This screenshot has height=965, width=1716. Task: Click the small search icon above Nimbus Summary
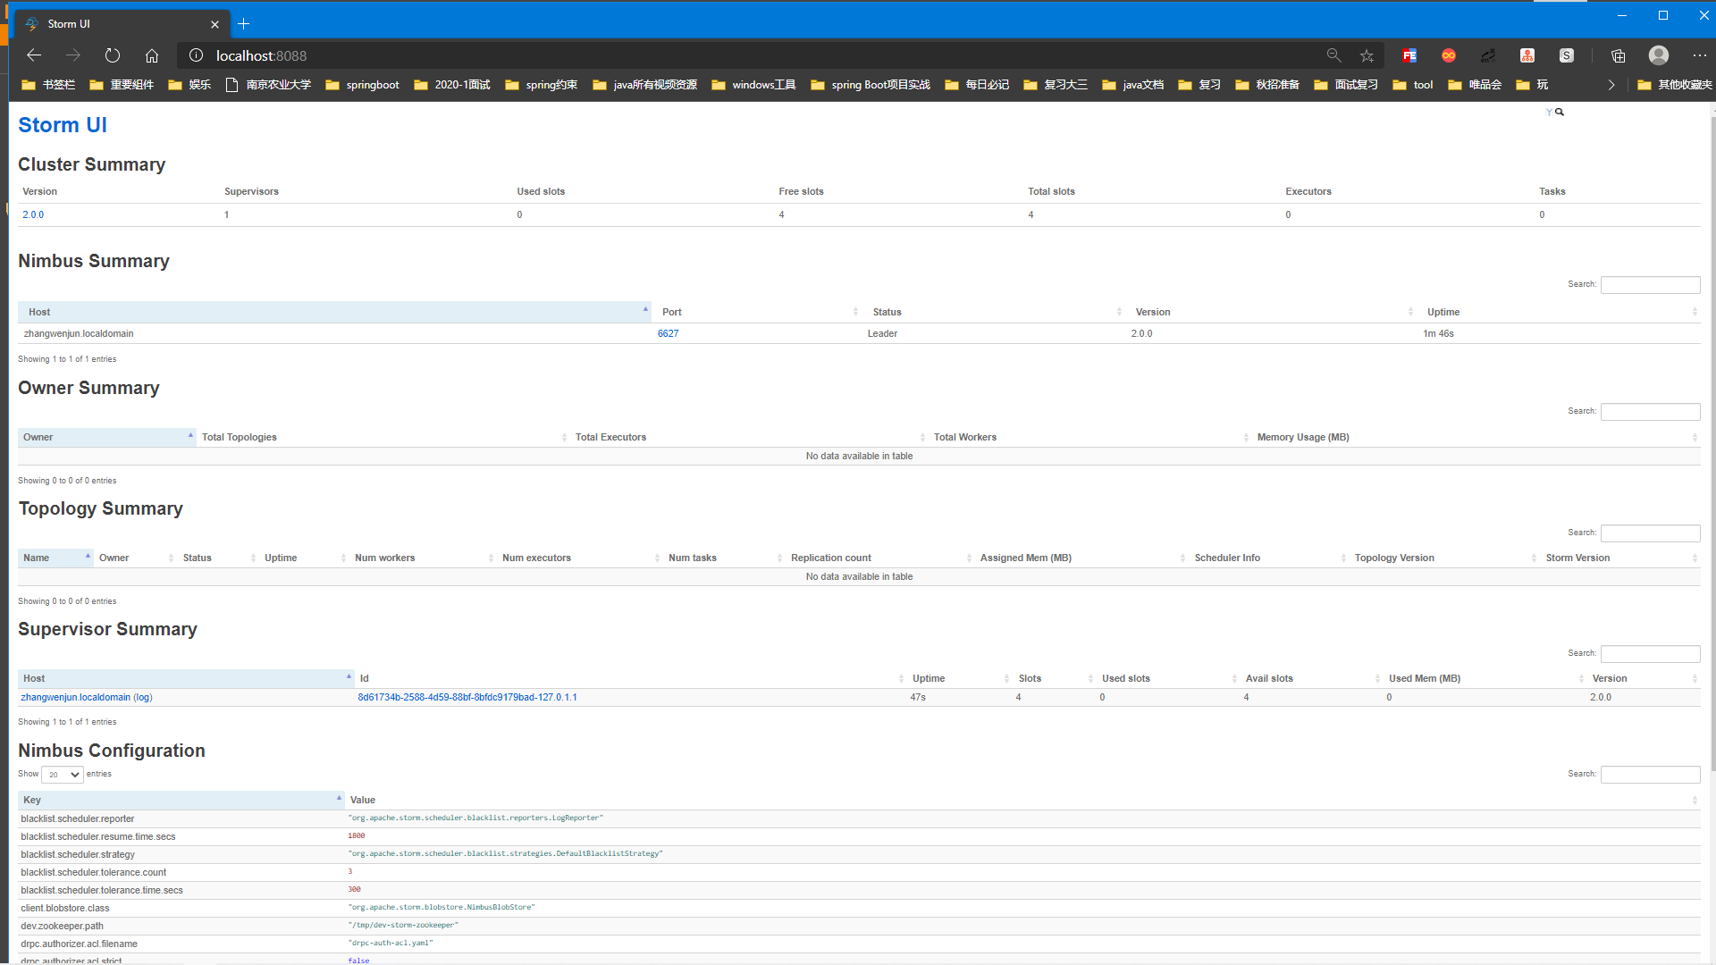tap(1560, 112)
